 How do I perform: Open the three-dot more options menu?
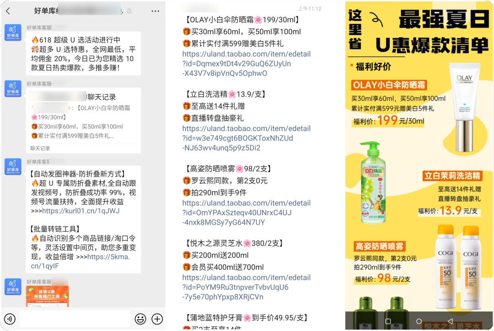pyautogui.click(x=155, y=11)
